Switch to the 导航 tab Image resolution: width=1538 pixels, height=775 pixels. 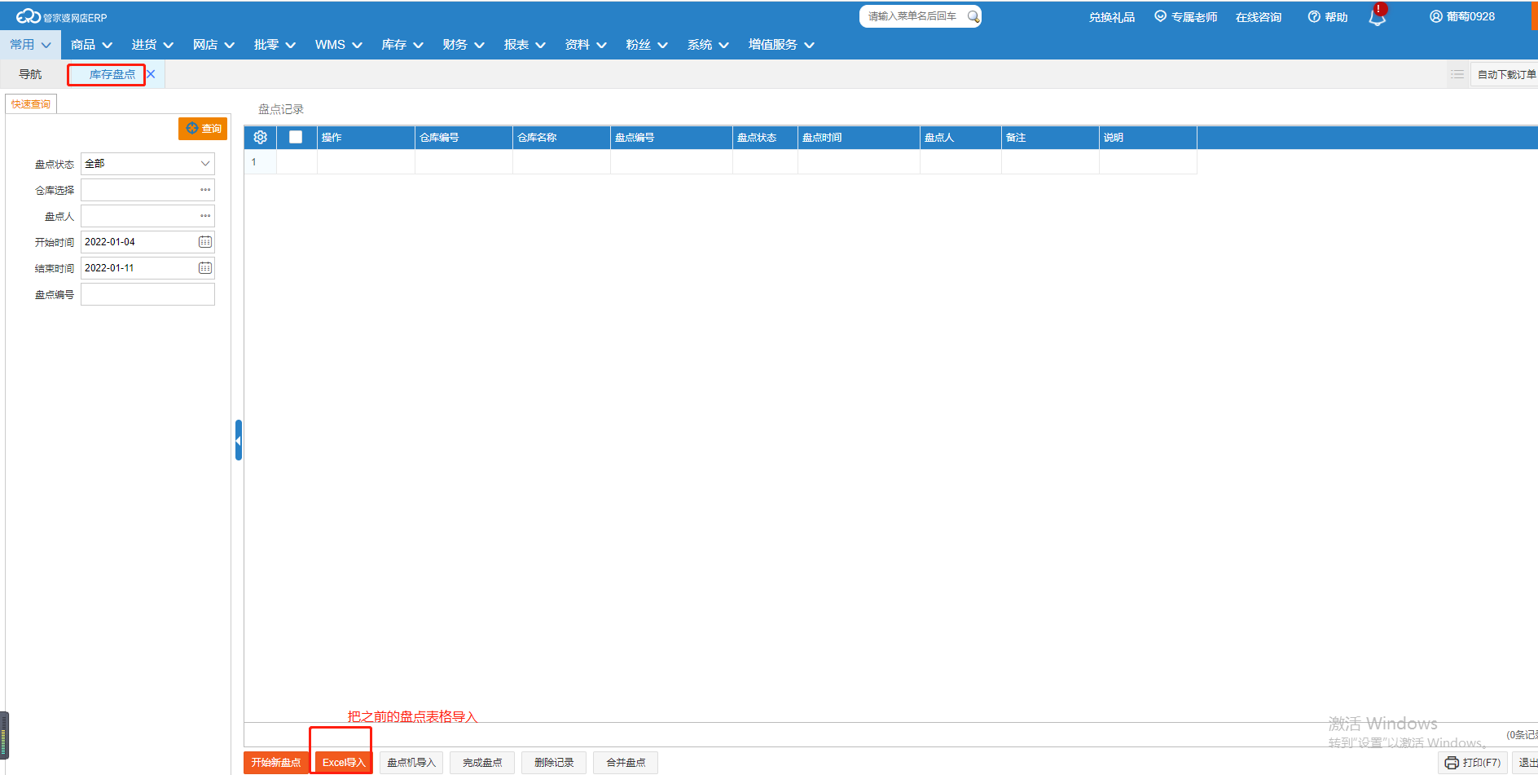click(30, 74)
